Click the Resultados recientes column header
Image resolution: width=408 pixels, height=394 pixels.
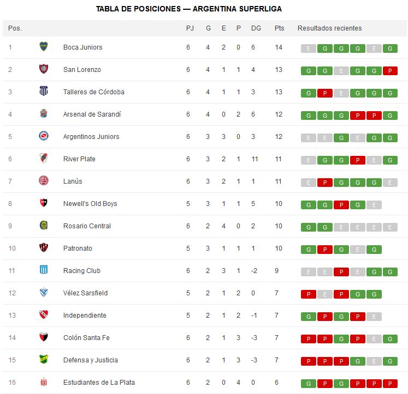click(x=329, y=28)
